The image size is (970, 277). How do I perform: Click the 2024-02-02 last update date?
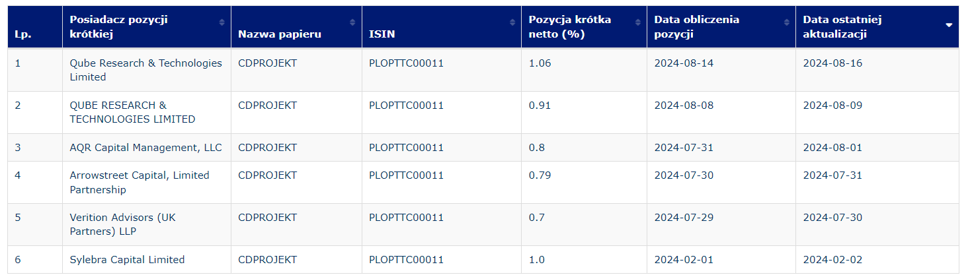832,260
